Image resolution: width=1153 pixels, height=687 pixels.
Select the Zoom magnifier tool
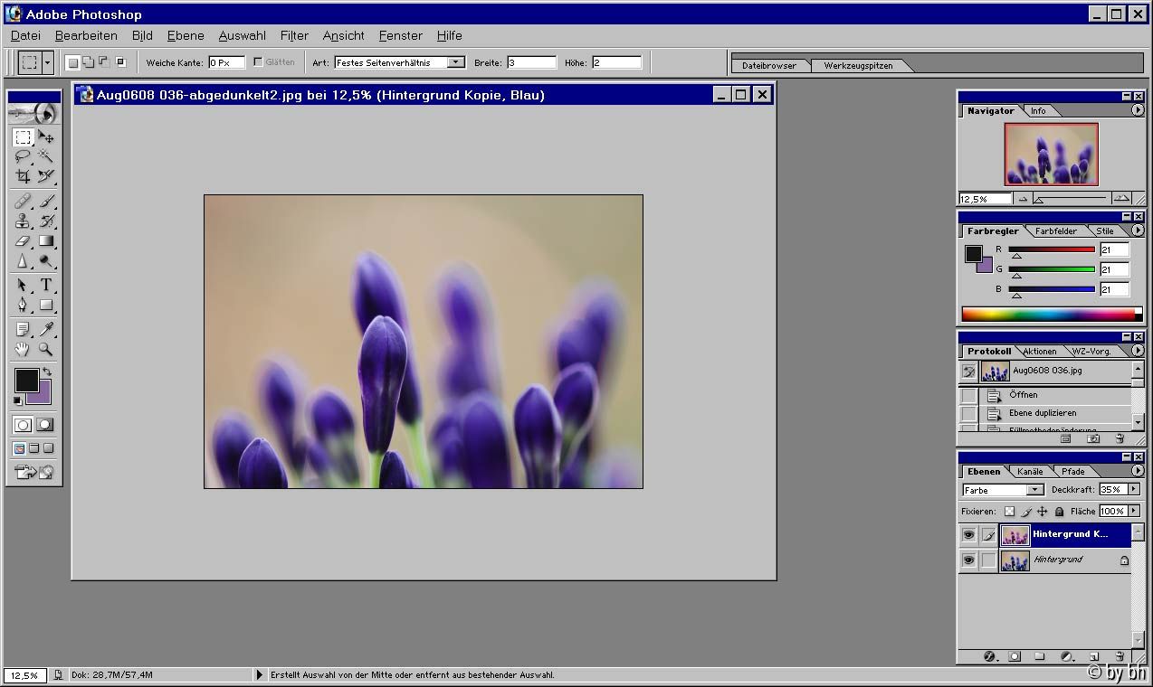click(x=45, y=350)
